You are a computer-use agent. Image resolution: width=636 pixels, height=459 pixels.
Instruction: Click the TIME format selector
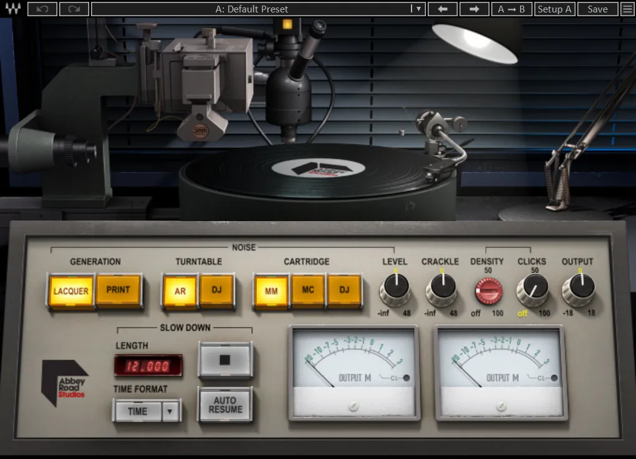tap(137, 411)
